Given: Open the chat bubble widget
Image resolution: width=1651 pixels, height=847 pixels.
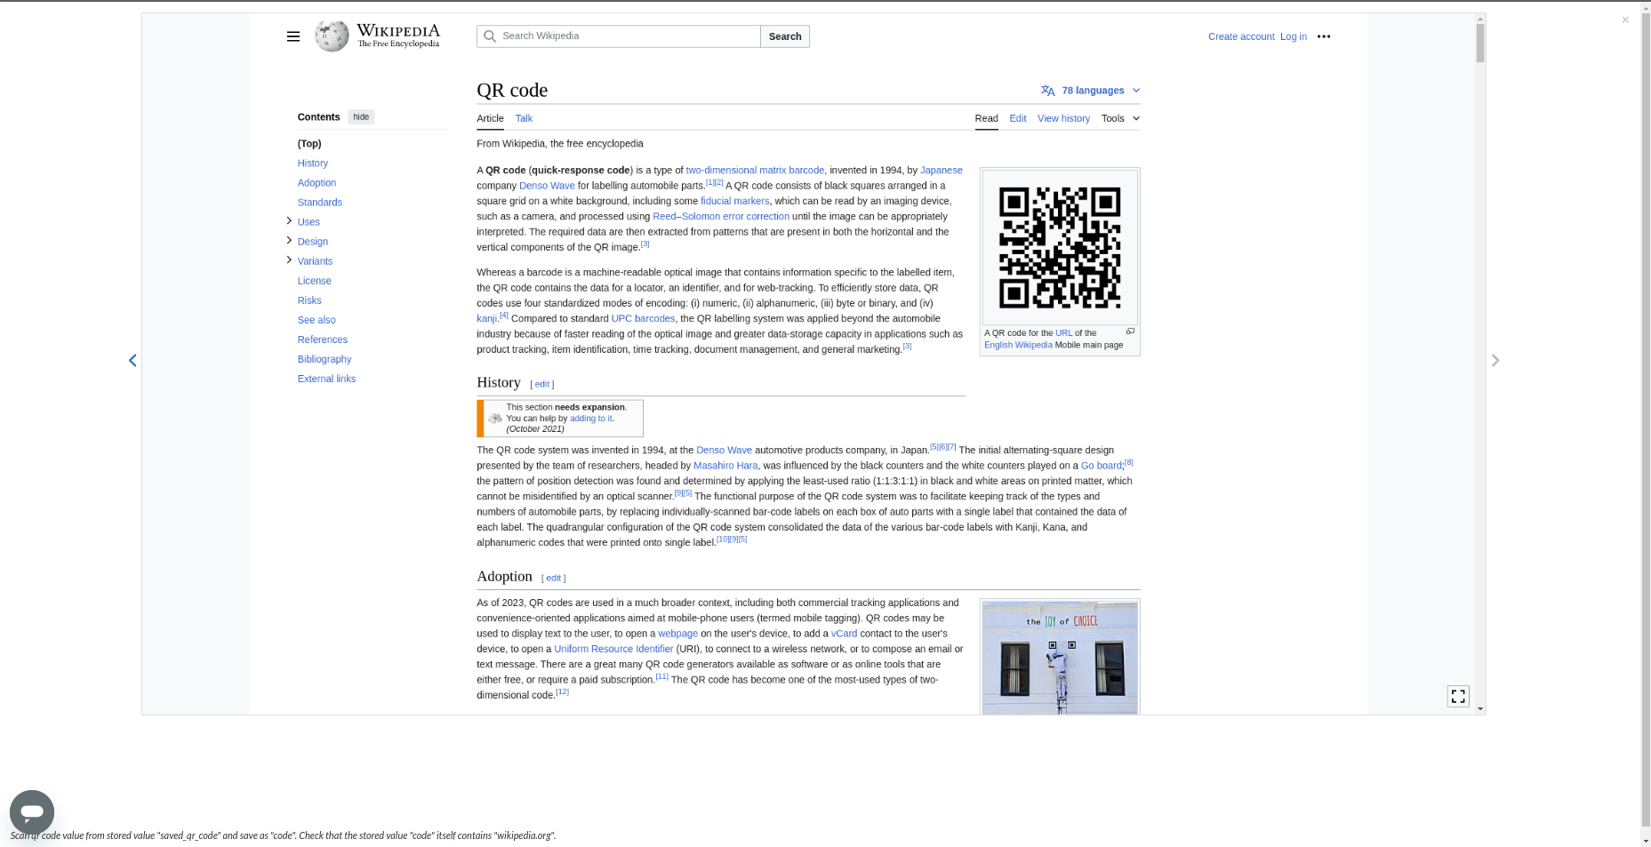Looking at the screenshot, I should click(32, 811).
